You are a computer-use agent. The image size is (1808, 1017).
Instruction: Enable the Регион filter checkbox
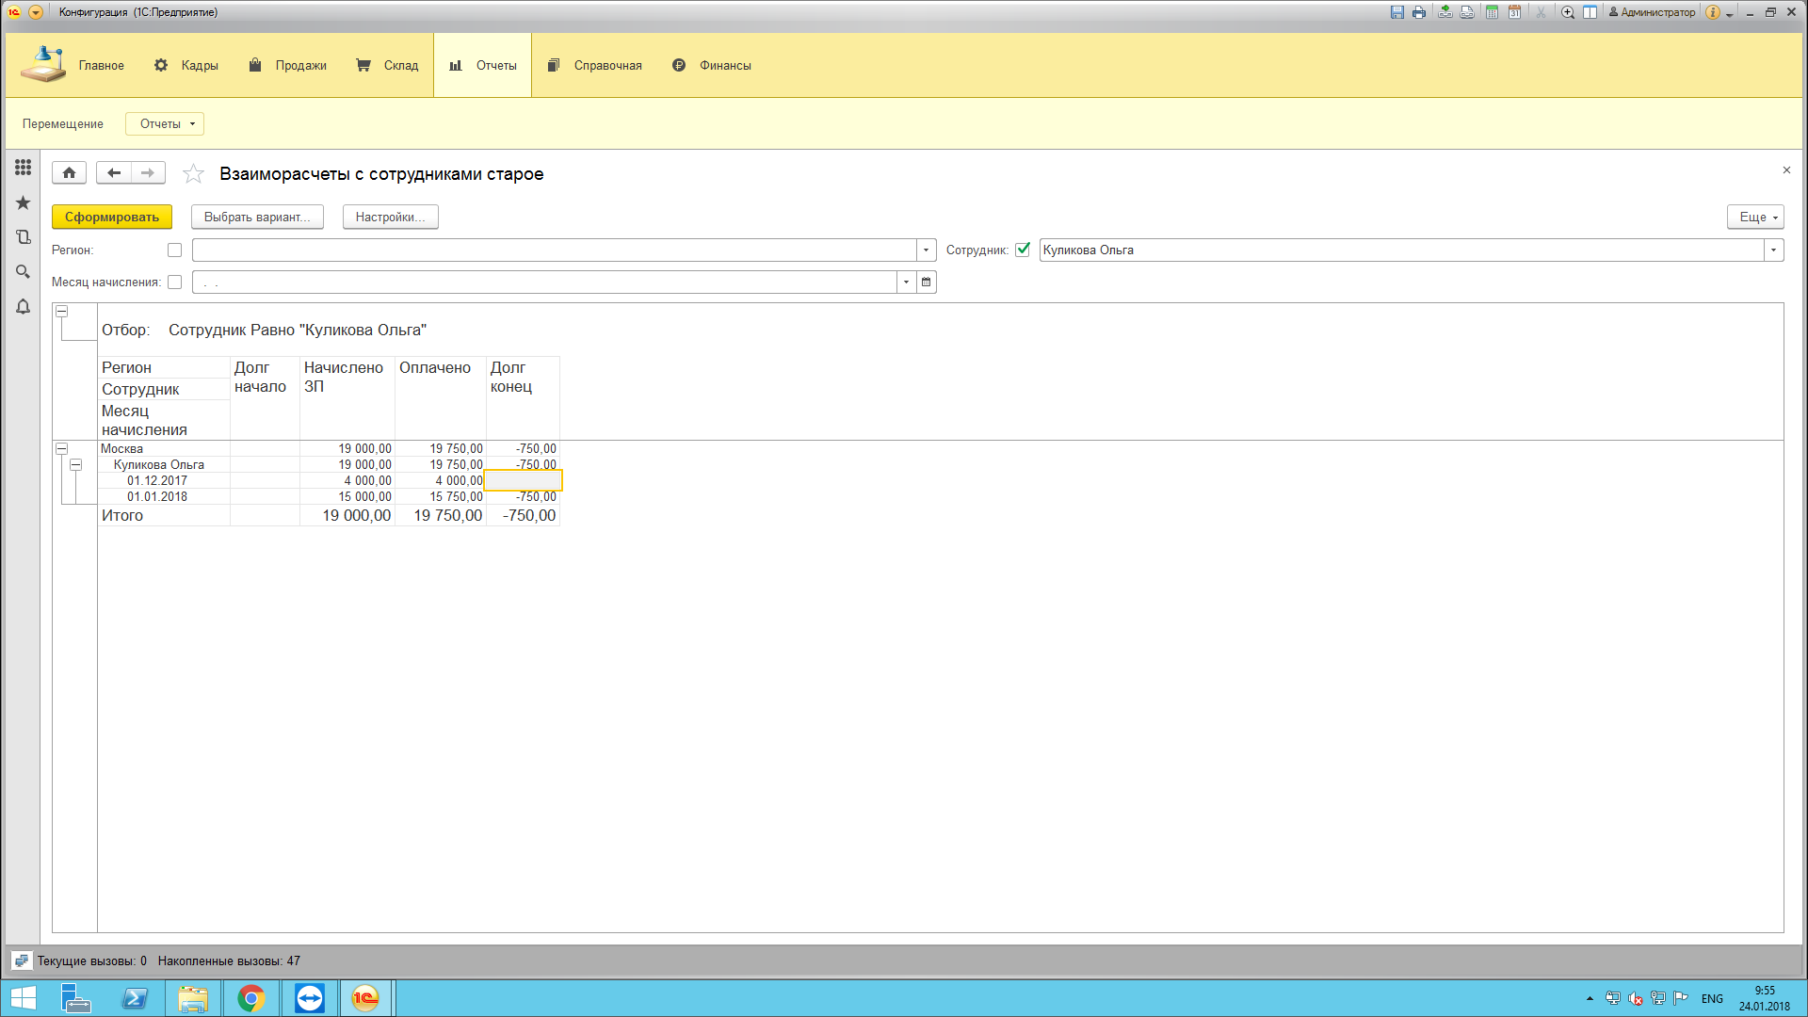(174, 250)
